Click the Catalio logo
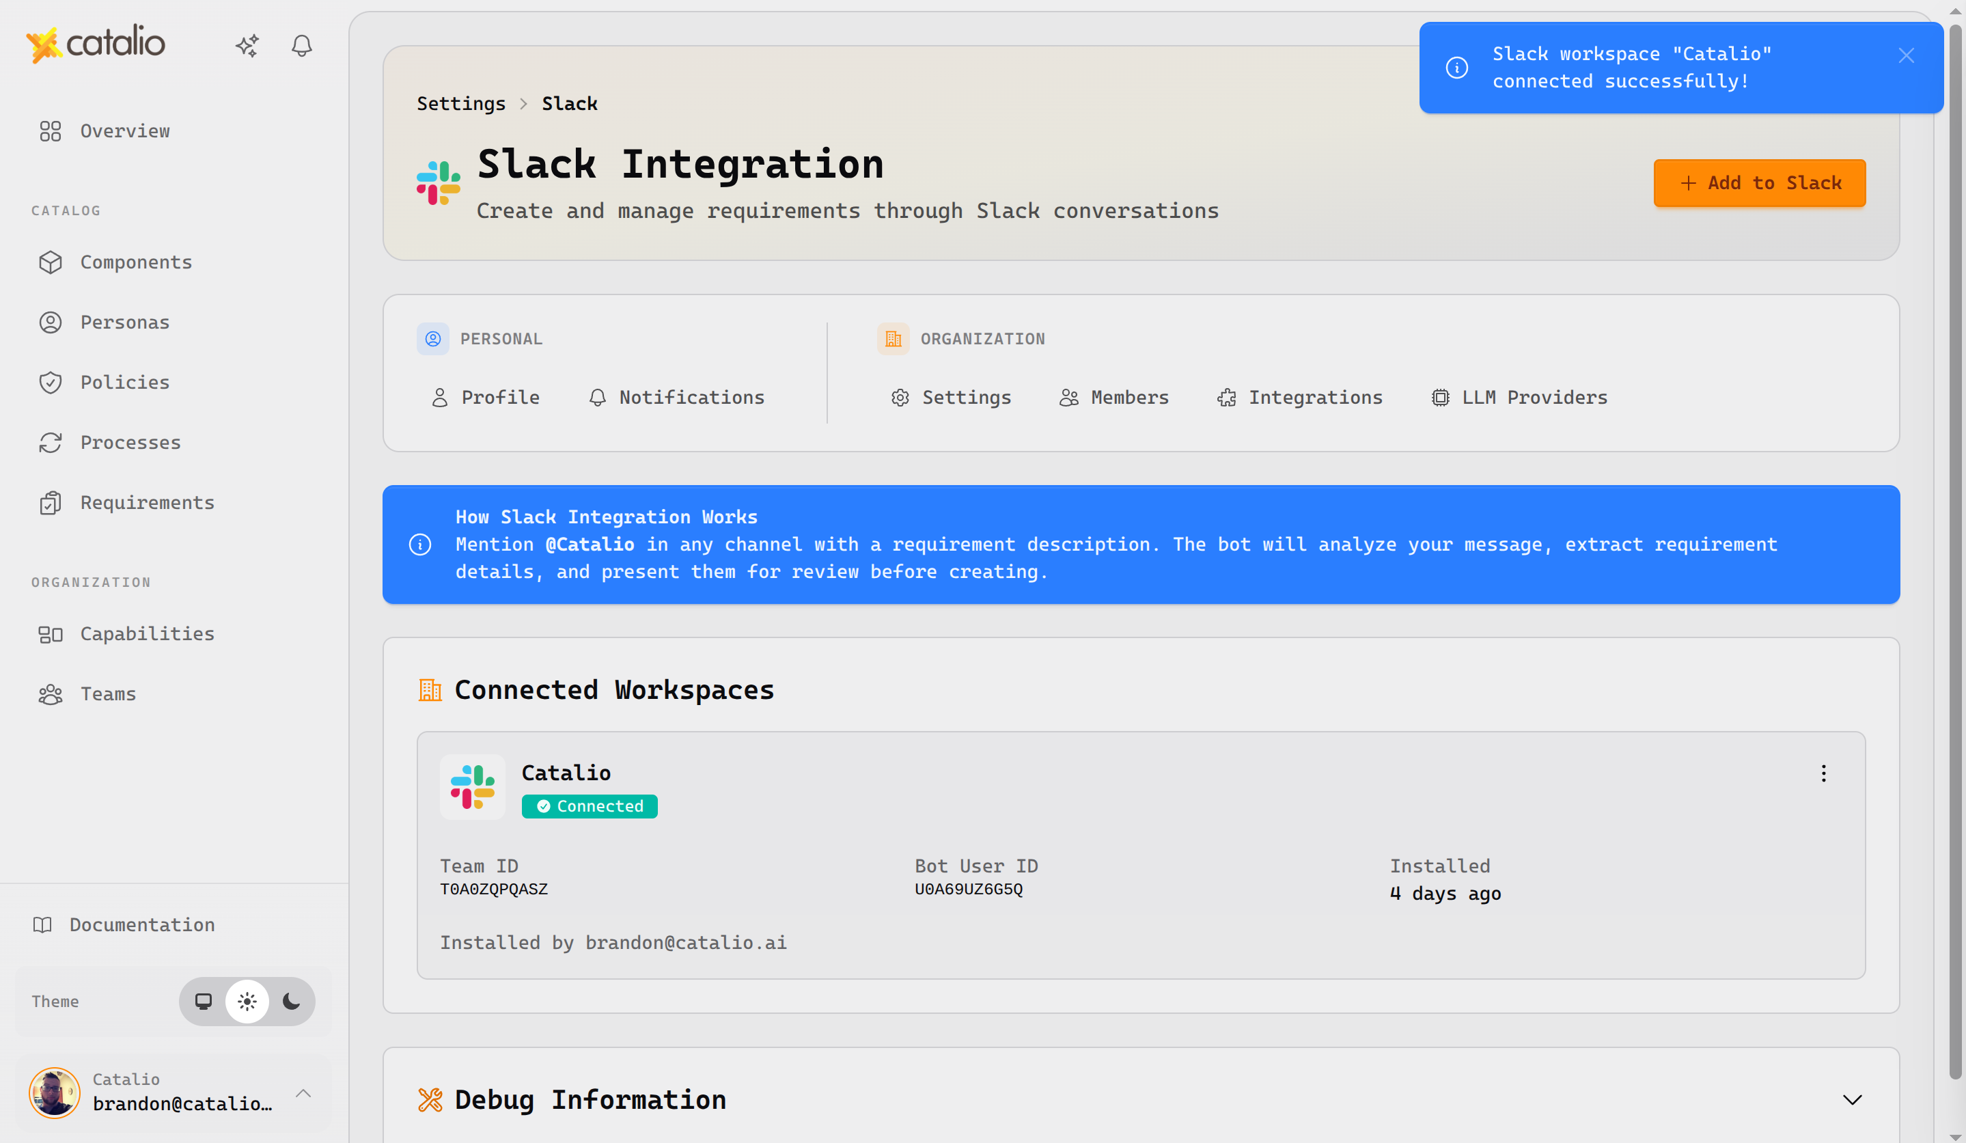The height and width of the screenshot is (1143, 1966). [96, 43]
